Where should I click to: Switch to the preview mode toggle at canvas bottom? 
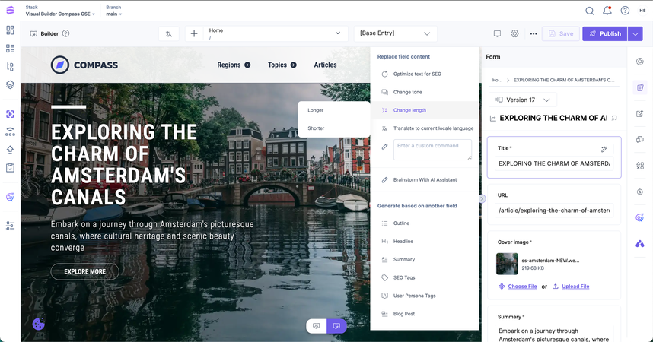pos(317,326)
